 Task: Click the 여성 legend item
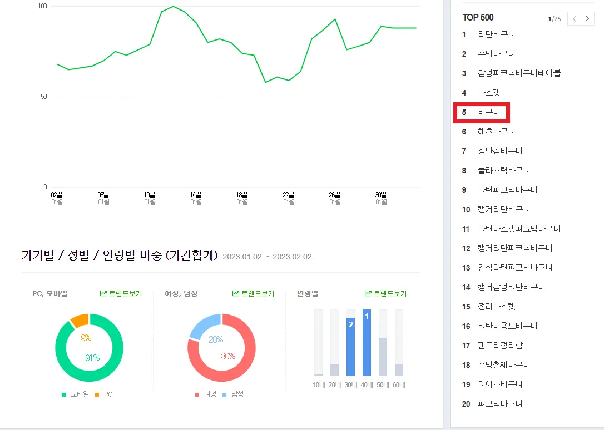pos(206,394)
